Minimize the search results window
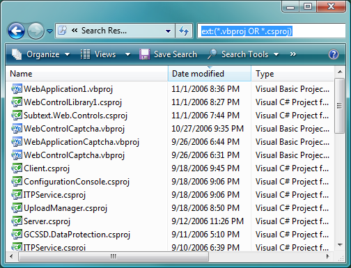 [x=290, y=6]
